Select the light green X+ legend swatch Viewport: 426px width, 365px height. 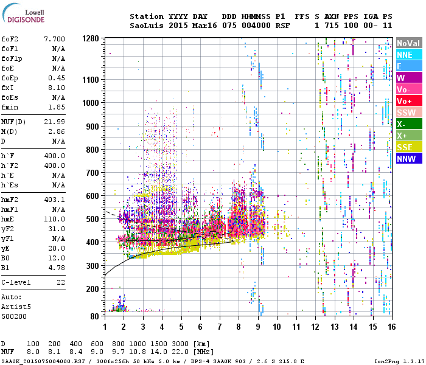[409, 135]
